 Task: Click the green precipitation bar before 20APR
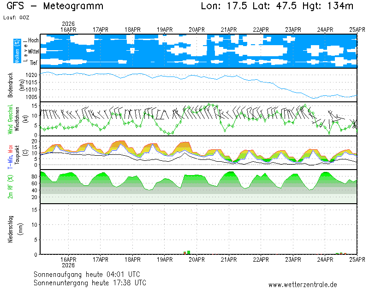pos(188,253)
